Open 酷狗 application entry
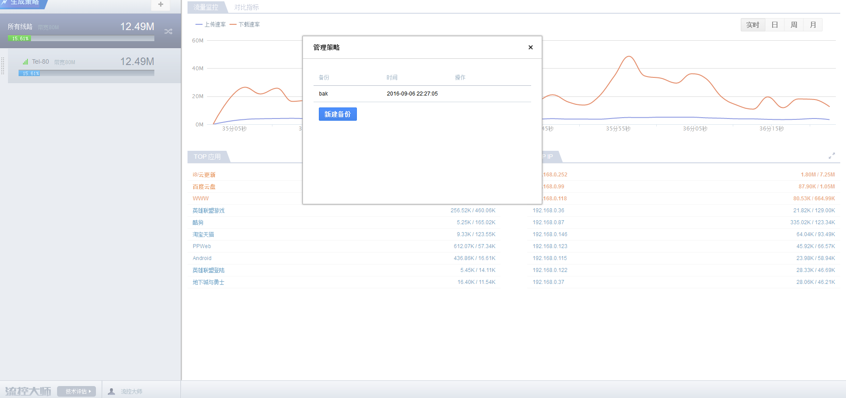The width and height of the screenshot is (846, 398). [x=198, y=222]
